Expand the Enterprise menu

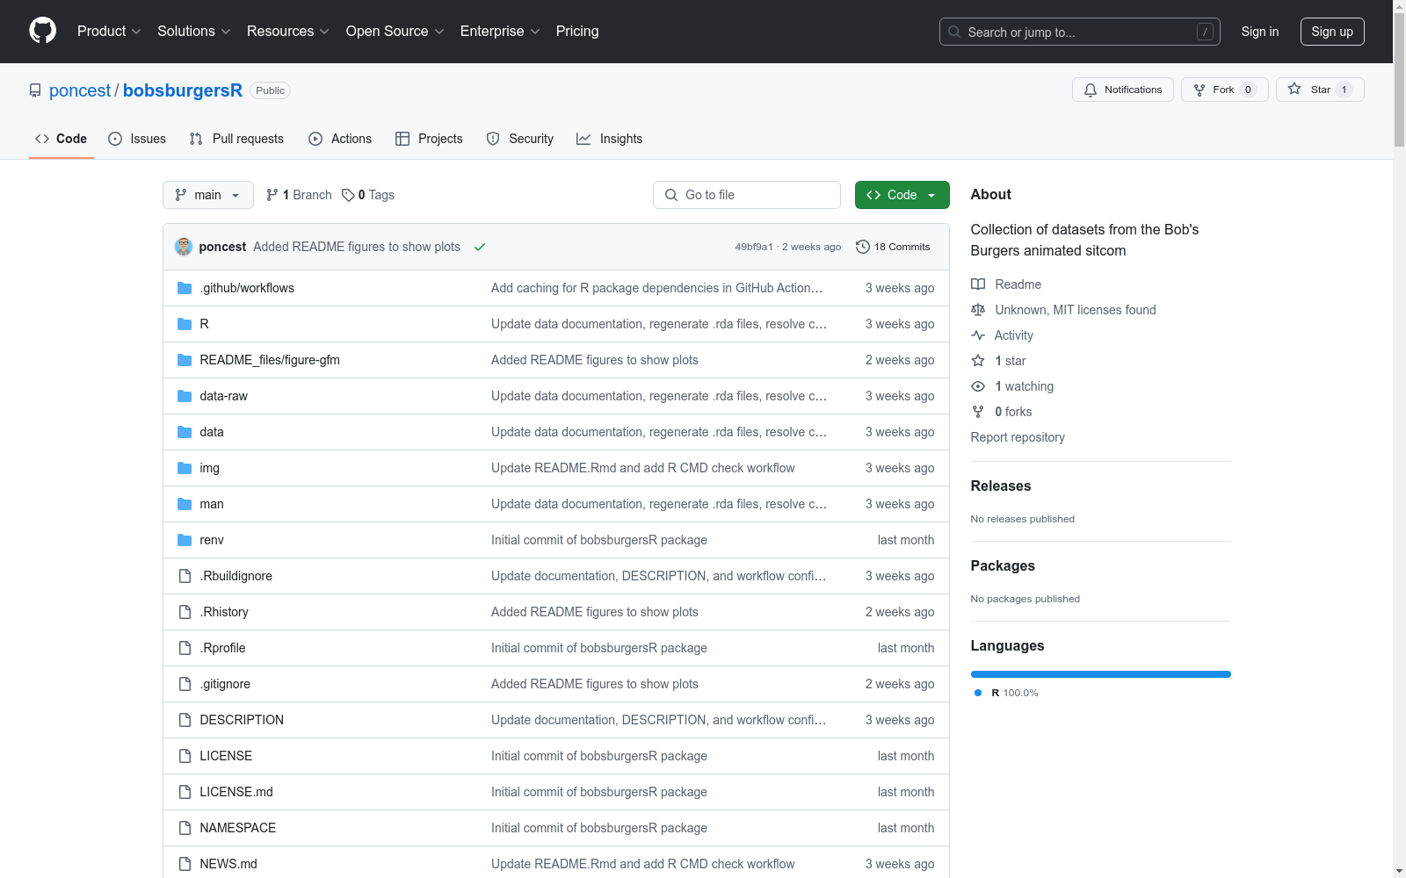500,32
